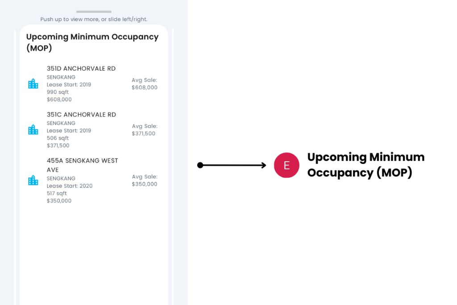The image size is (457, 305).
Task: Tap the drag handle bar atop the sheet
Action: (94, 12)
